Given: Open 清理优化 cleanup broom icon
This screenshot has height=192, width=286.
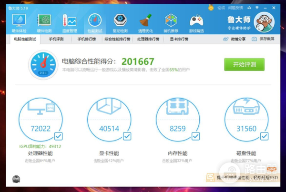Looking at the screenshot, I should 145,22.
